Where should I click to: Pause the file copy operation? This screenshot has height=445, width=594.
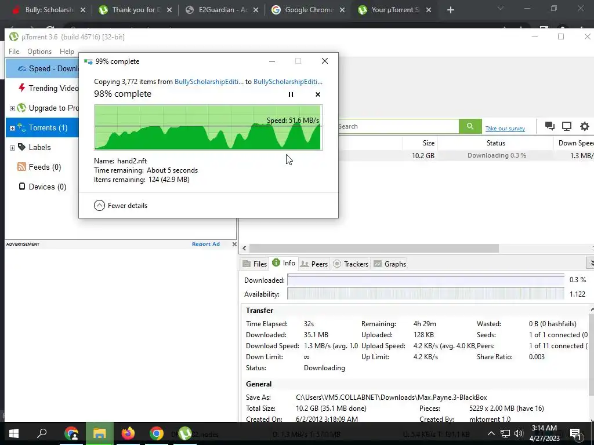click(x=291, y=94)
